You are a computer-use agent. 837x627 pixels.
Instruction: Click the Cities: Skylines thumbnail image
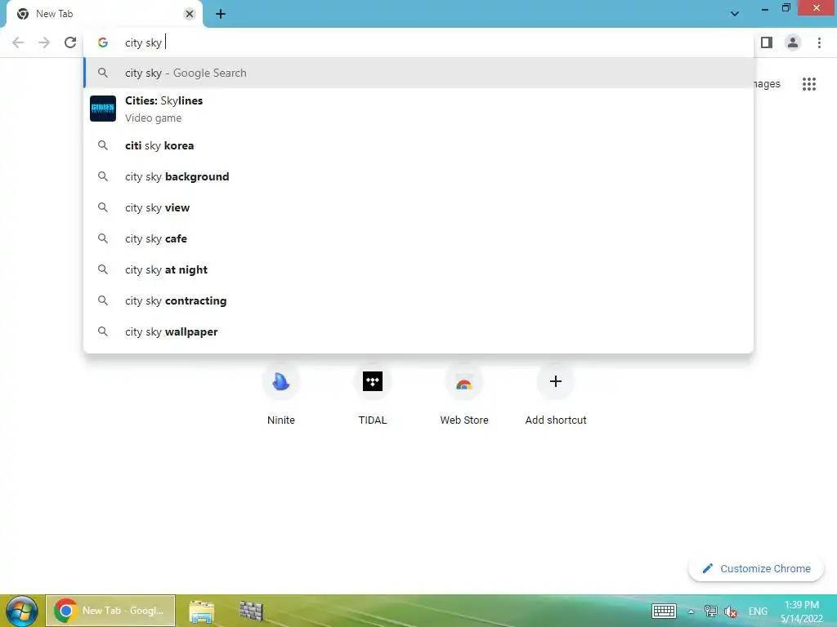point(103,109)
